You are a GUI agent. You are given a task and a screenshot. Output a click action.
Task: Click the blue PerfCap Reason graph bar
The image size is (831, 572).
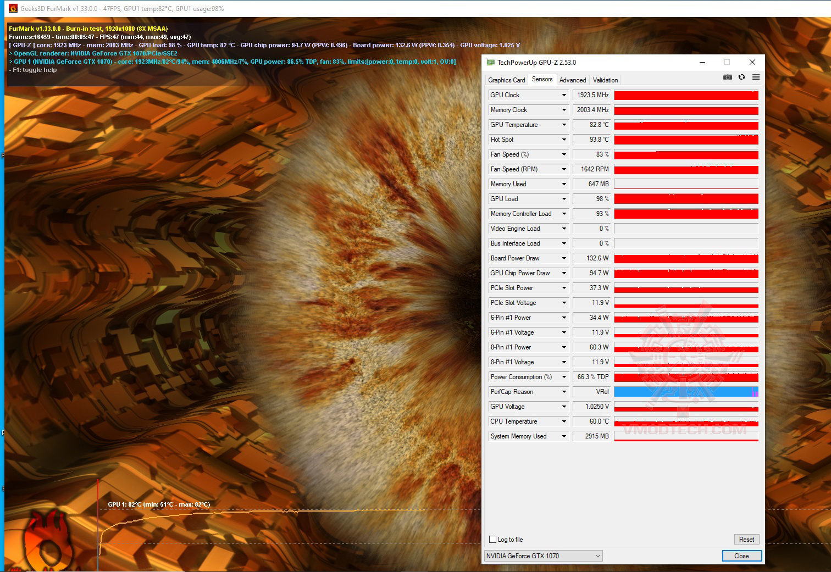point(686,392)
